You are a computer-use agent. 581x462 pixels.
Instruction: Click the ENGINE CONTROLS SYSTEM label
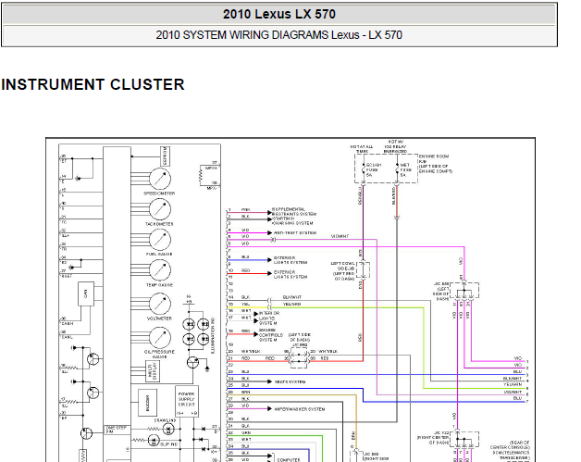point(271,335)
